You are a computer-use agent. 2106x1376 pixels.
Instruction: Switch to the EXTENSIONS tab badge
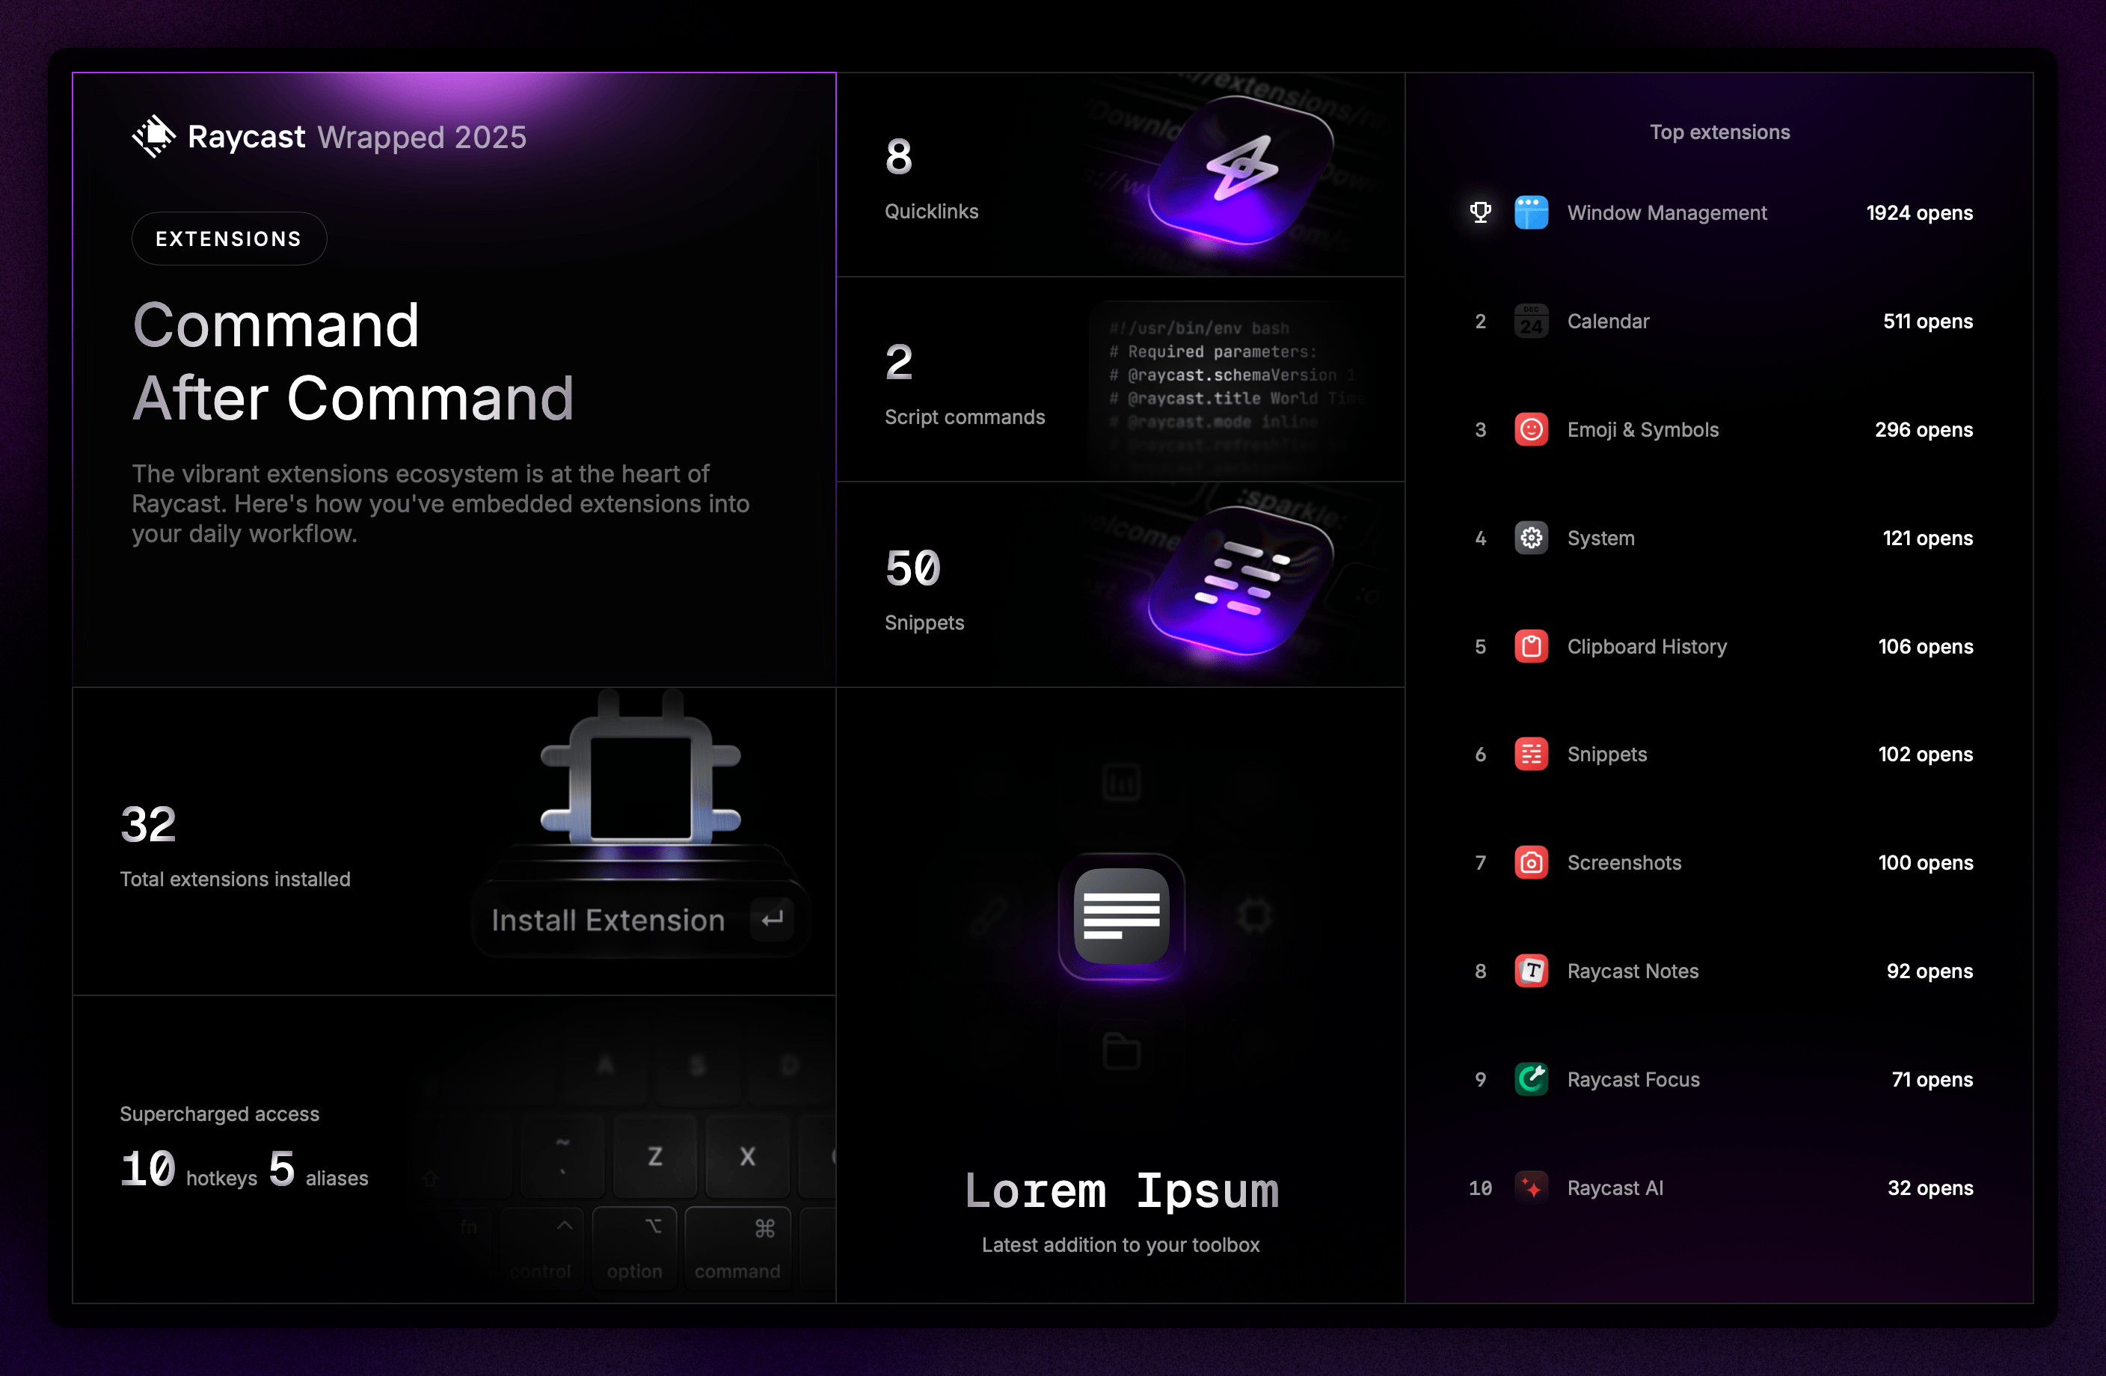point(229,238)
